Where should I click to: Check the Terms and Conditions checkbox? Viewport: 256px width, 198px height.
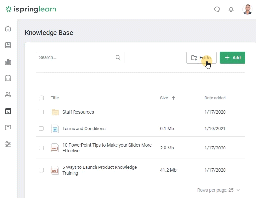(x=41, y=129)
